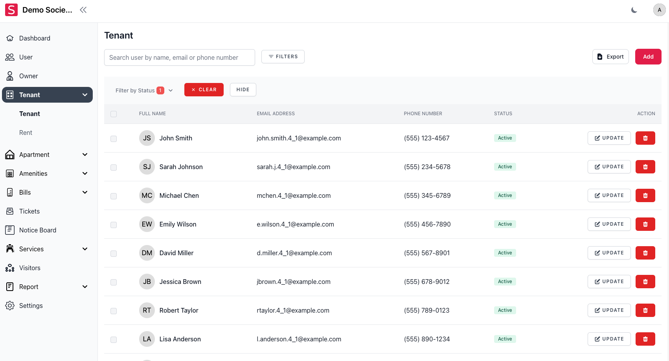Screen dimensions: 669x361
Task: Go to Rent submenu item
Action: click(26, 133)
